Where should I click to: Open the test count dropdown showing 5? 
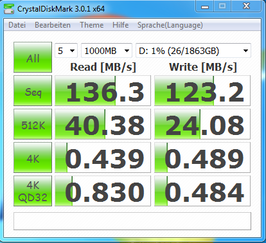[66, 51]
